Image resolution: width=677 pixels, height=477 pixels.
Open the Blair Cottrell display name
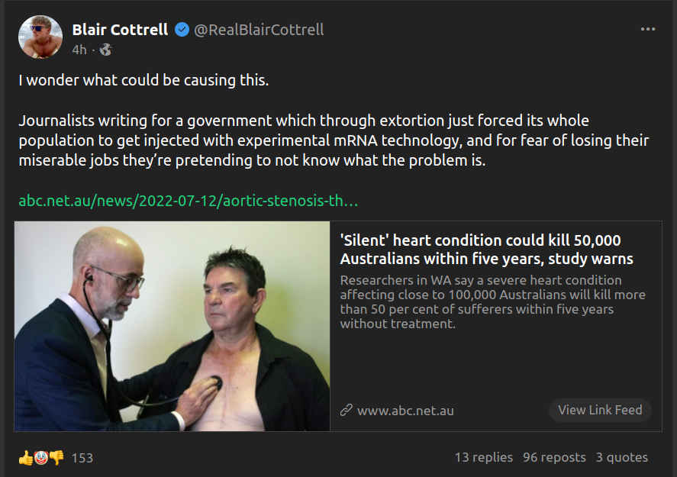[121, 30]
